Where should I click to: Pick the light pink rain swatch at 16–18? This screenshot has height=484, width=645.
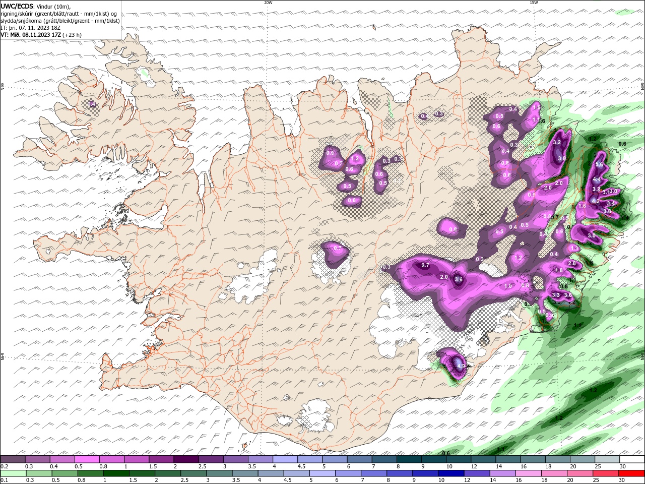pos(528,473)
